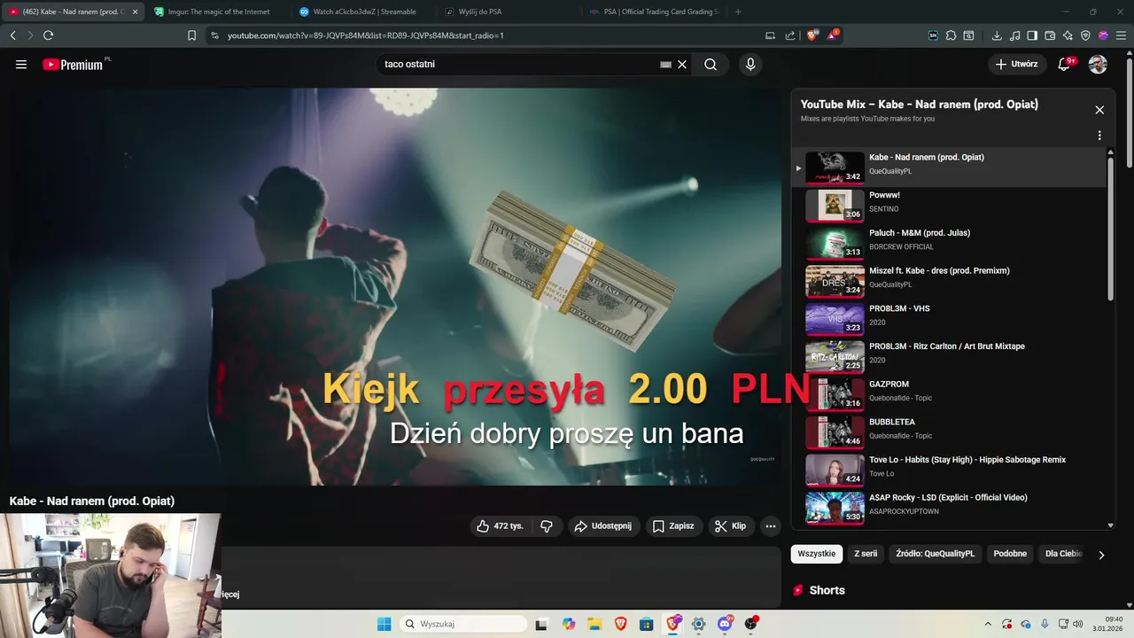Viewport: 1134px width, 638px height.
Task: Show browser downloads
Action: (997, 35)
